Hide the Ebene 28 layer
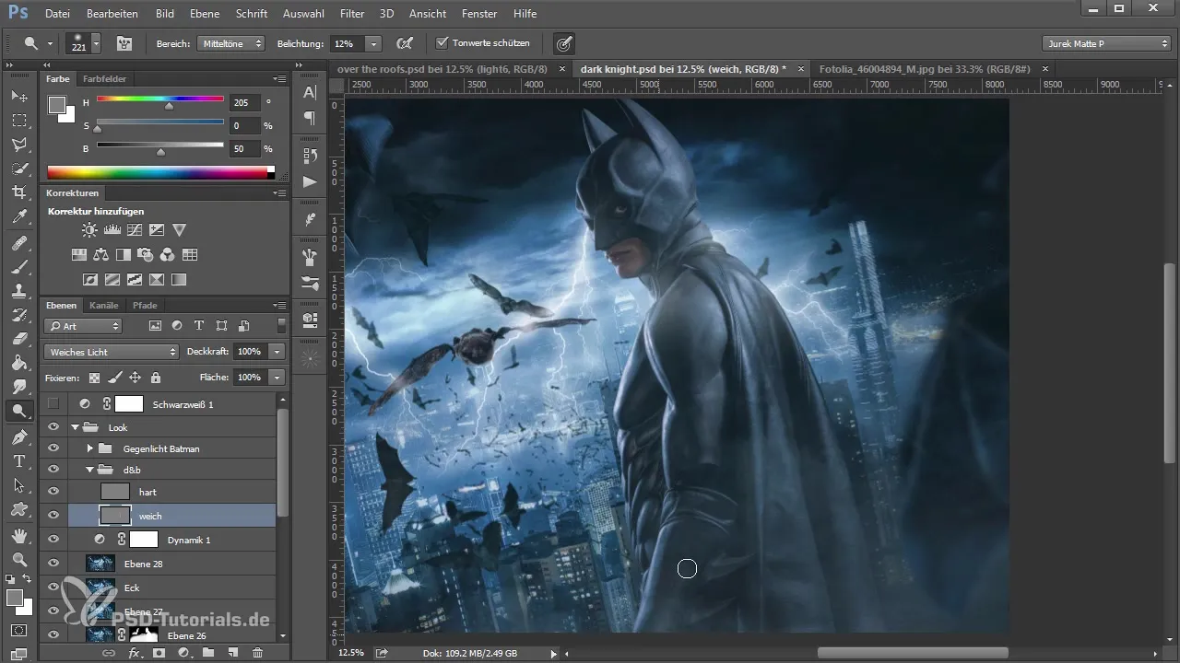 point(53,564)
